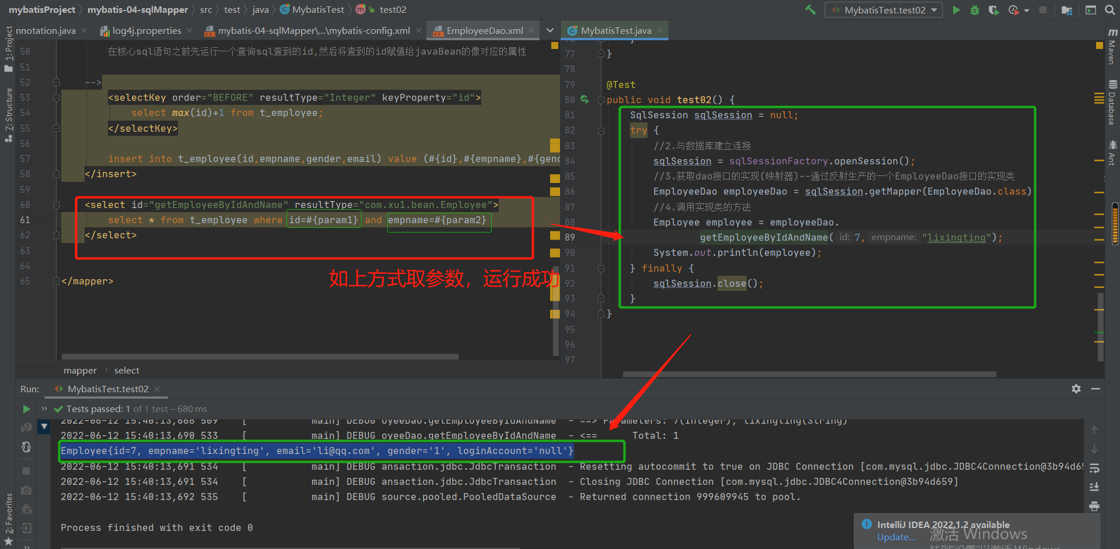Close the log4j.properties tab

point(190,31)
